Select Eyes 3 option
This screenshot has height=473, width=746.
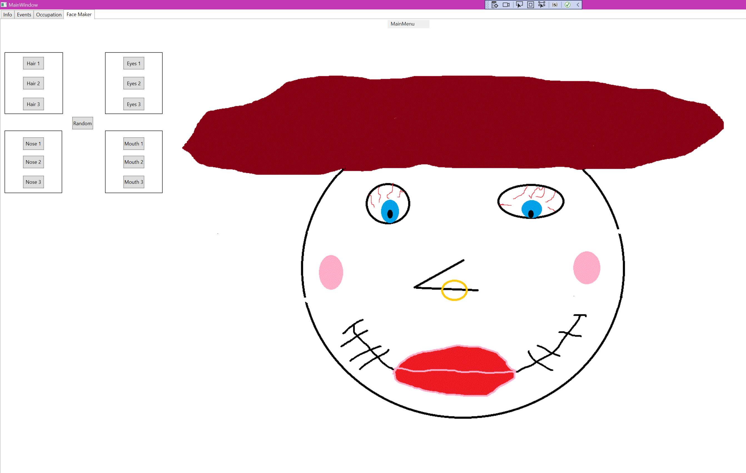tap(133, 104)
